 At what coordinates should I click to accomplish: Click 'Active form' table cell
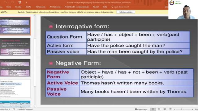66,45
